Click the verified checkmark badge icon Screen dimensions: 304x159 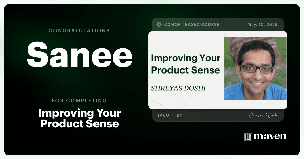(x=159, y=24)
